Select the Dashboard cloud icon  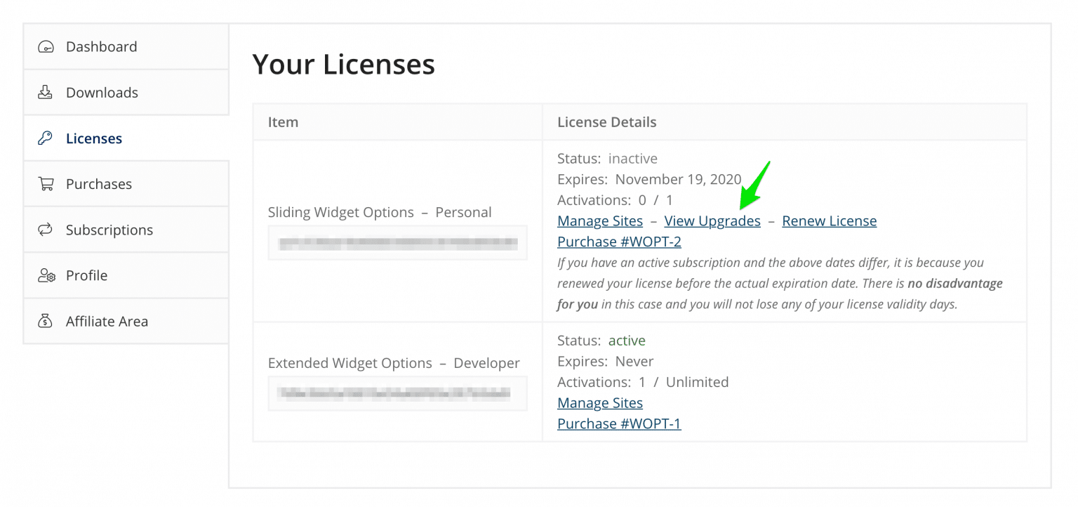[x=46, y=46]
